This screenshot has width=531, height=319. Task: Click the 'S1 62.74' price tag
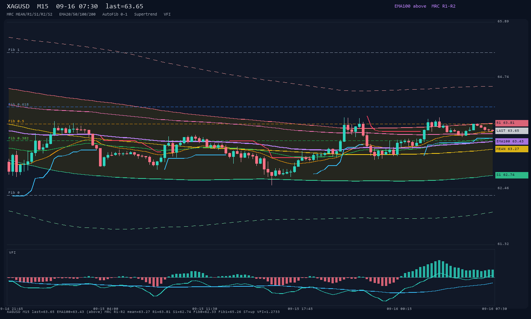[x=512, y=175]
